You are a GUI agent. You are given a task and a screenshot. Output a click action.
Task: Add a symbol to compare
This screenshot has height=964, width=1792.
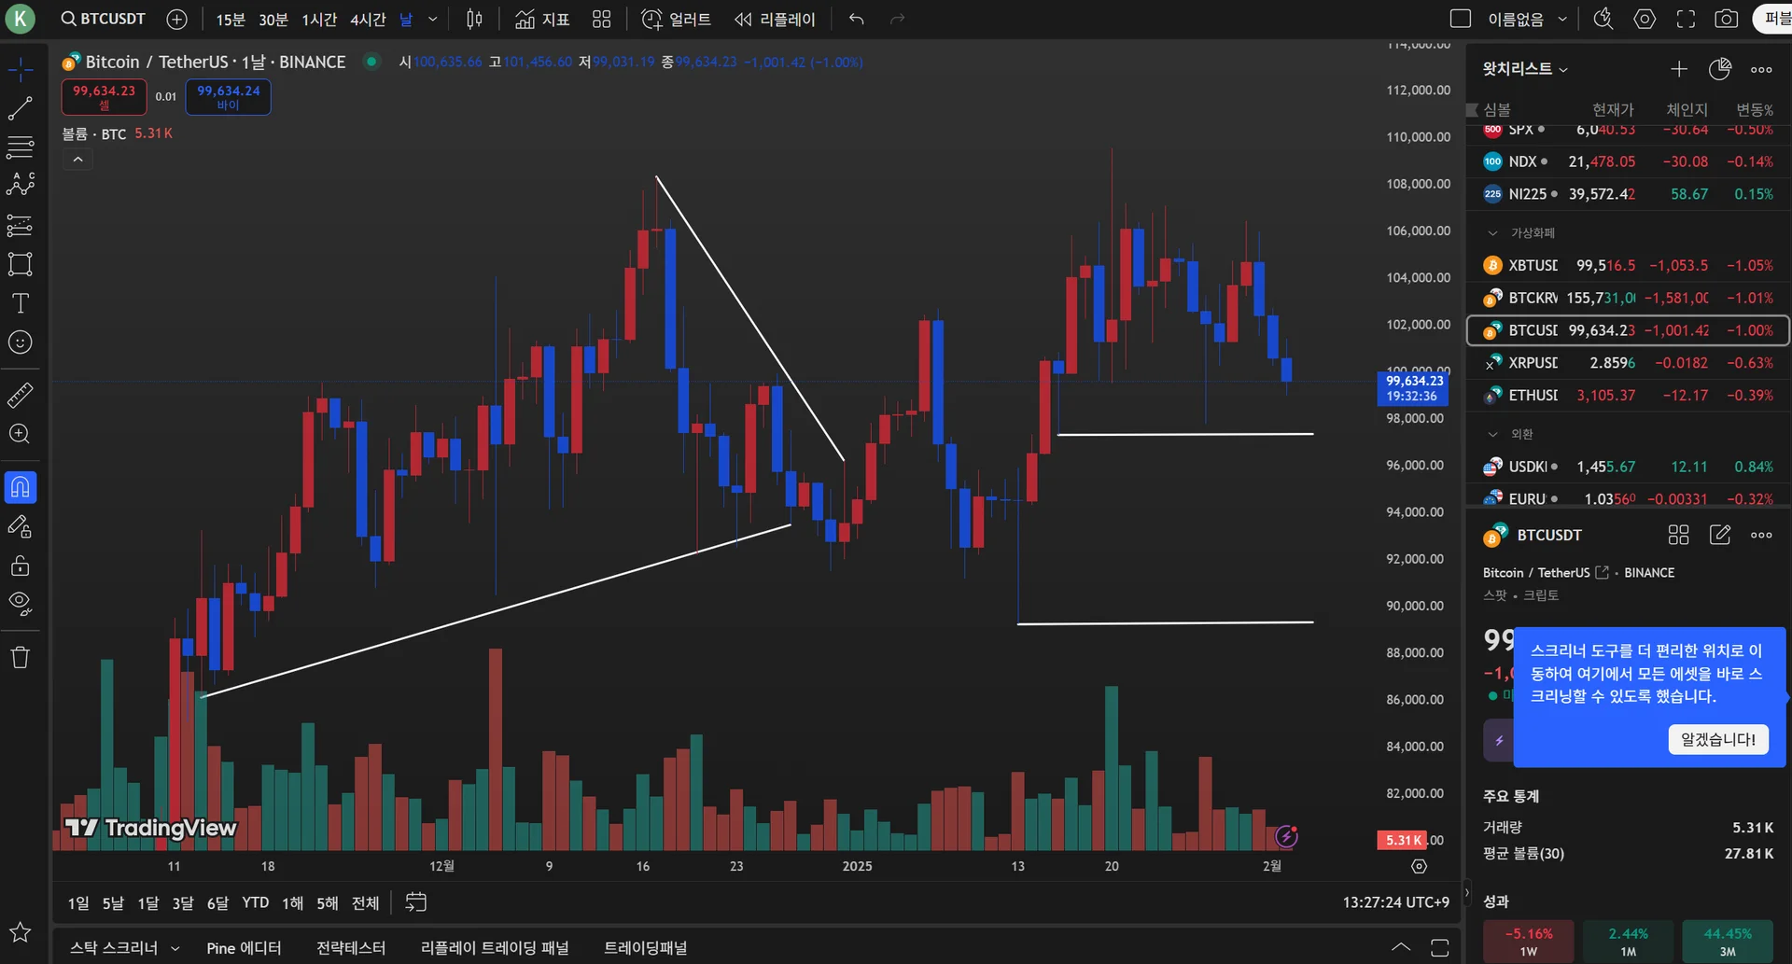click(x=176, y=19)
